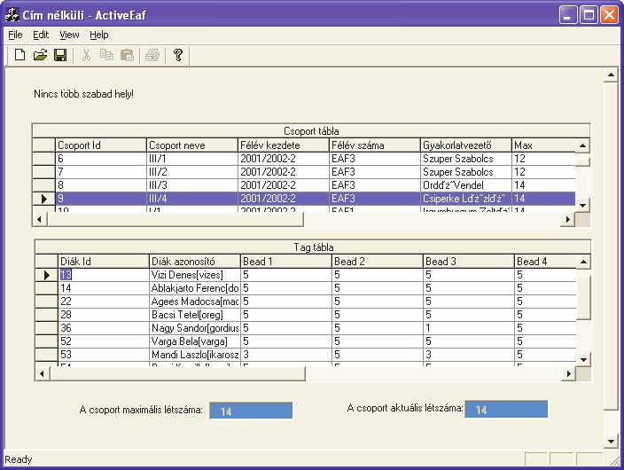Image resolution: width=624 pixels, height=470 pixels.
Task: Click the Csoport Id column header
Action: [101, 145]
